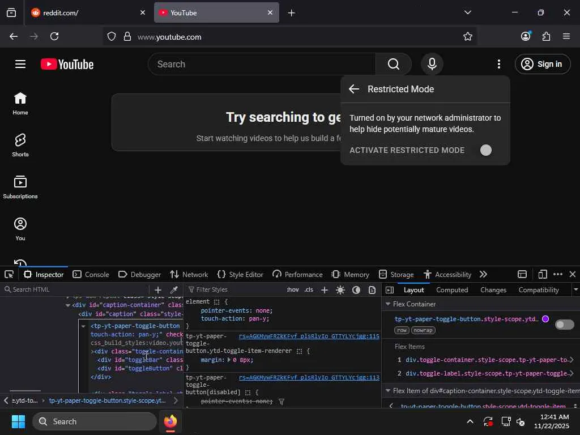Add a new CSS rule

point(325,289)
